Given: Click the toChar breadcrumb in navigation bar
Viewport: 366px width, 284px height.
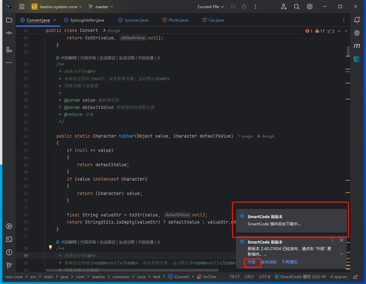Looking at the screenshot, I should 207,277.
